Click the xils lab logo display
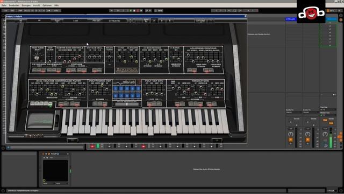Screen dimensions: 344x194 coord(124,82)
